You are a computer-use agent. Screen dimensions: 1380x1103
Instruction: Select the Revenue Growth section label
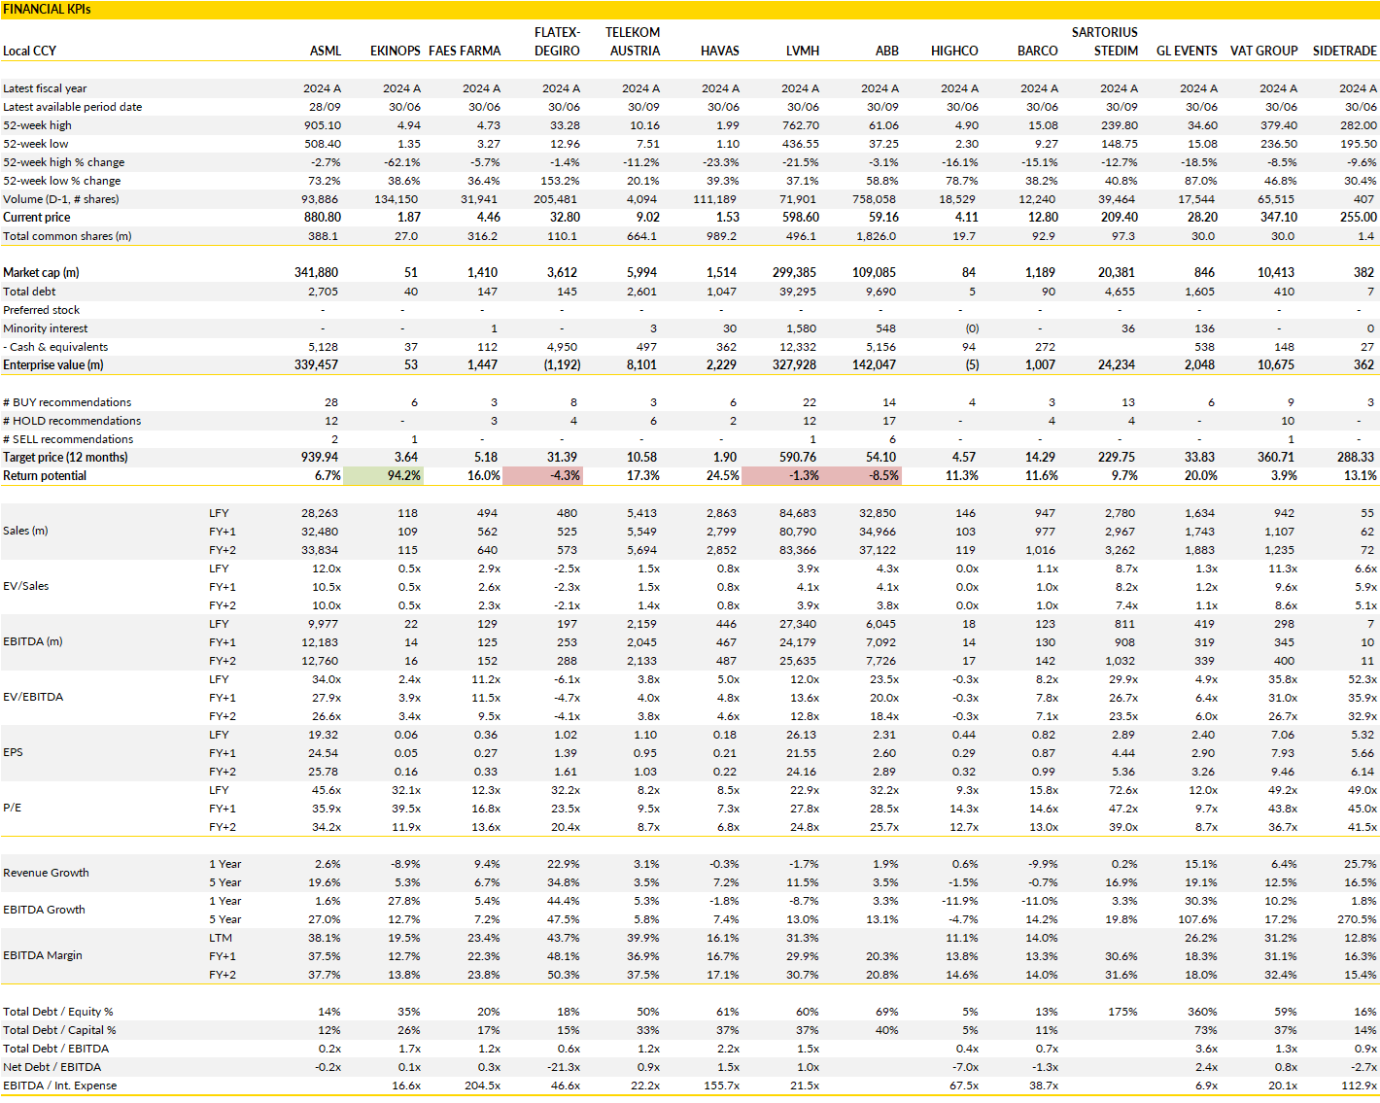point(46,873)
